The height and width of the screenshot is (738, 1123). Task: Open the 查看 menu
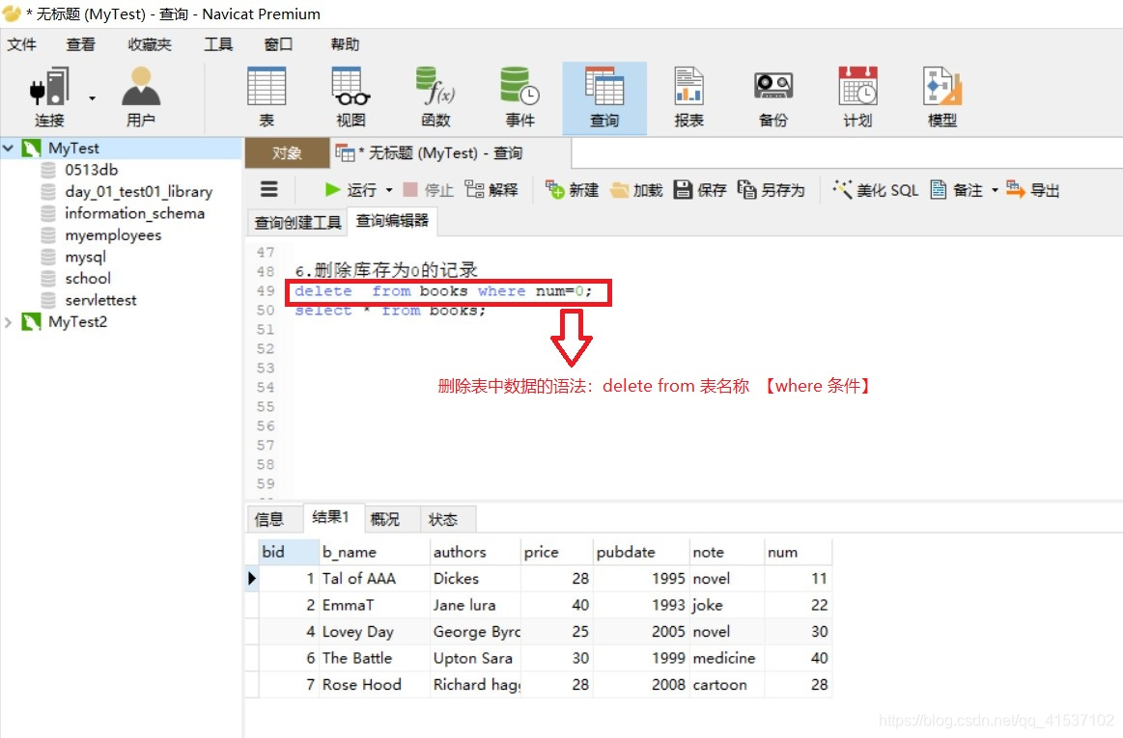coord(81,44)
